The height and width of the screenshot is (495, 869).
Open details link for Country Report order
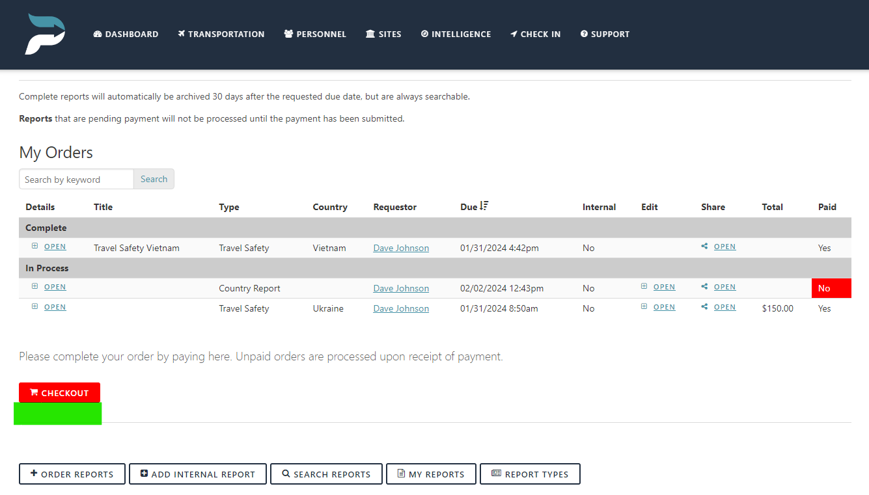click(x=55, y=287)
